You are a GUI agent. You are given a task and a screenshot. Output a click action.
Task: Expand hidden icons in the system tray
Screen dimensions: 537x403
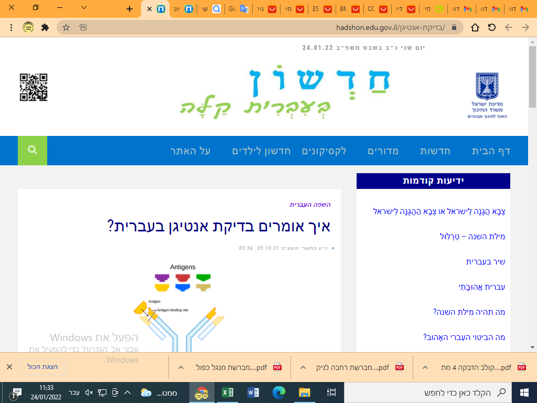pos(126,392)
